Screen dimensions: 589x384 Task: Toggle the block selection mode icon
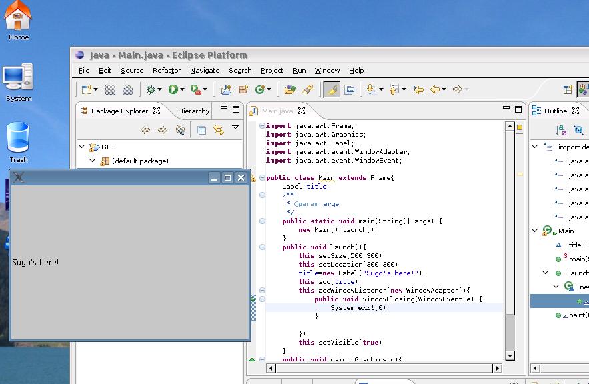349,89
